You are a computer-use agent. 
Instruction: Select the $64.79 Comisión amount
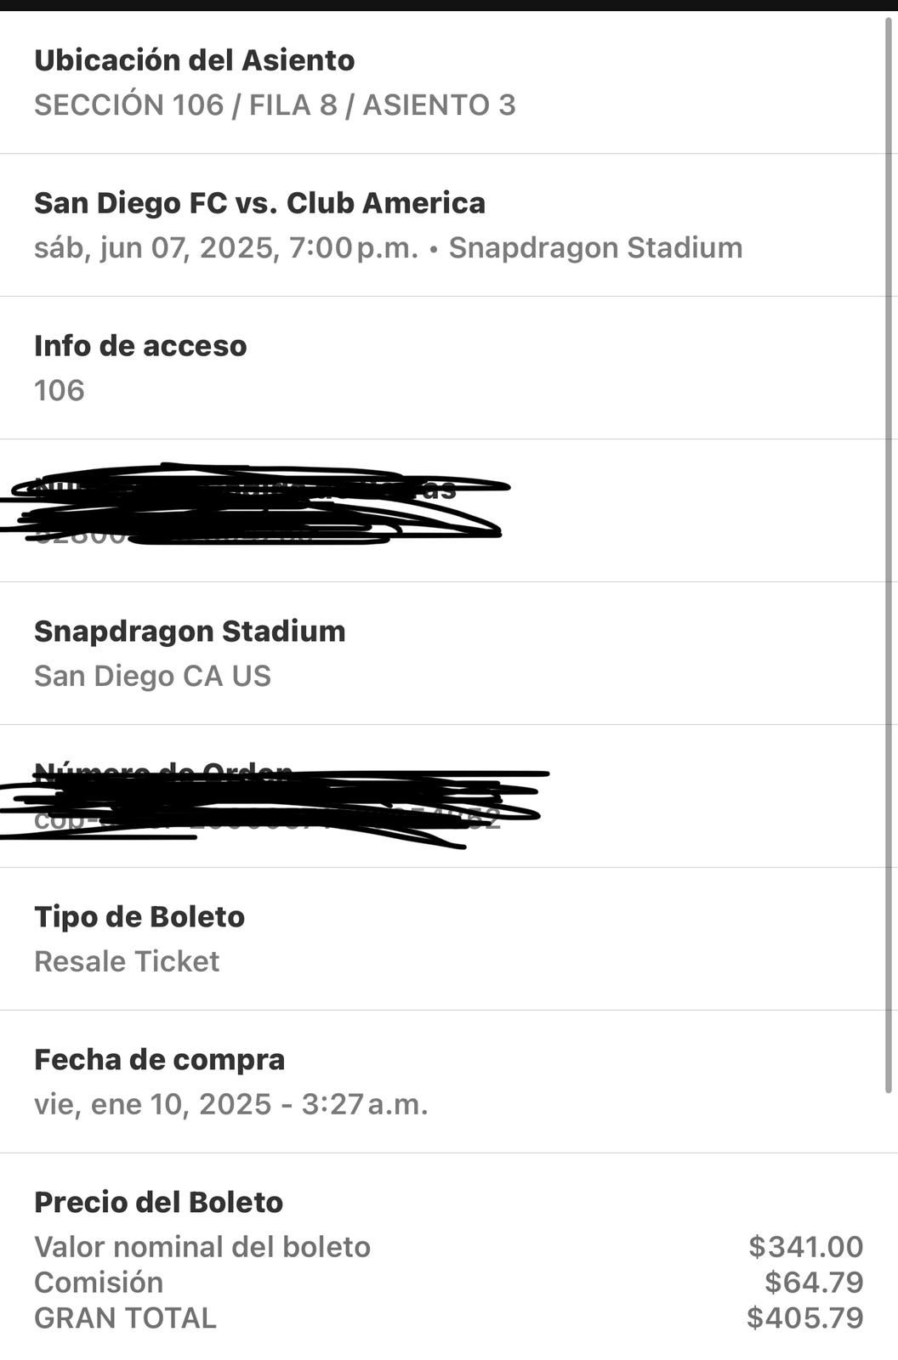[814, 1283]
